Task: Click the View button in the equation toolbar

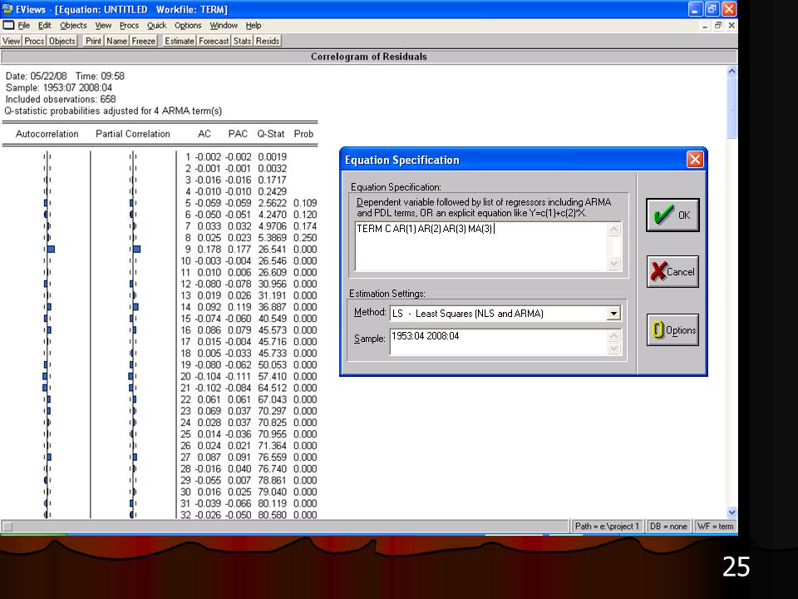Action: 11,41
